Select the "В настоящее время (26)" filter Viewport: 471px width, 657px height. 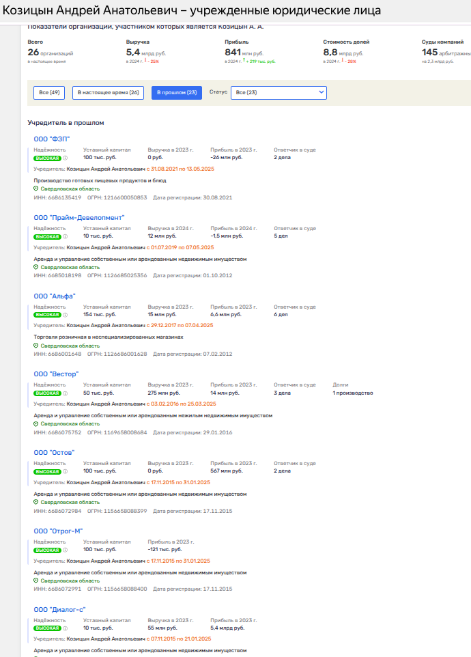tap(108, 93)
